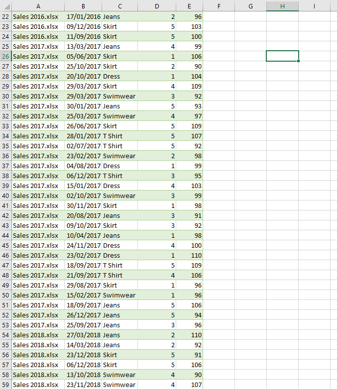The image size is (337, 389).
Task: Click the row 47 header
Action: tap(5, 265)
